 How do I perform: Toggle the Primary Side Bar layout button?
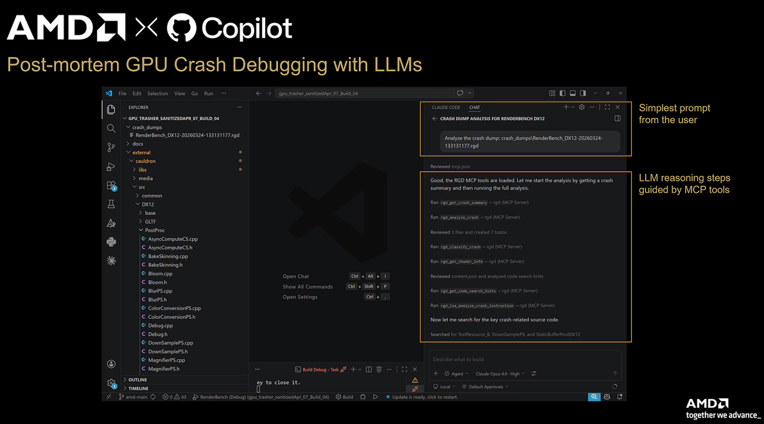pos(562,93)
